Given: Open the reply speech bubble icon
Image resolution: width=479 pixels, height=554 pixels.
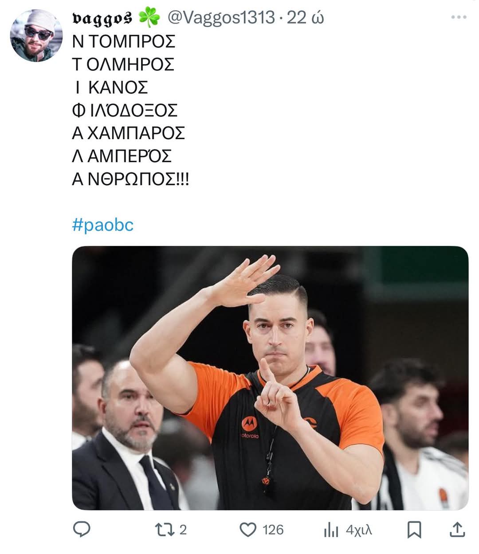Looking at the screenshot, I should click(81, 529).
